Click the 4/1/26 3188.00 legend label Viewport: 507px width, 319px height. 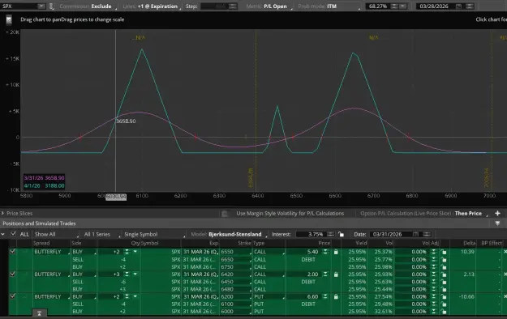[x=44, y=185]
